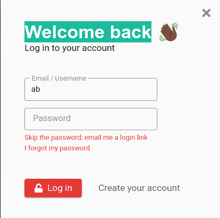Image resolution: width=220 pixels, height=218 pixels.
Task: Select the highlighted 'Welcome back' heading
Action: tap(88, 32)
